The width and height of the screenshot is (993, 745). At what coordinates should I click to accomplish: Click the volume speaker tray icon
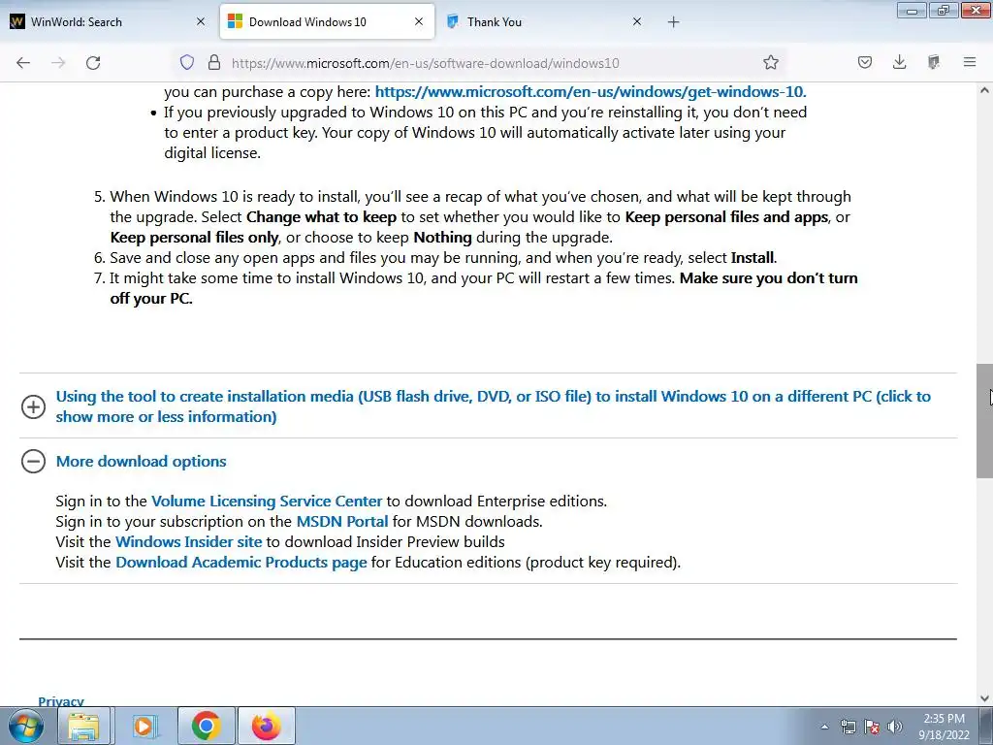point(894,727)
